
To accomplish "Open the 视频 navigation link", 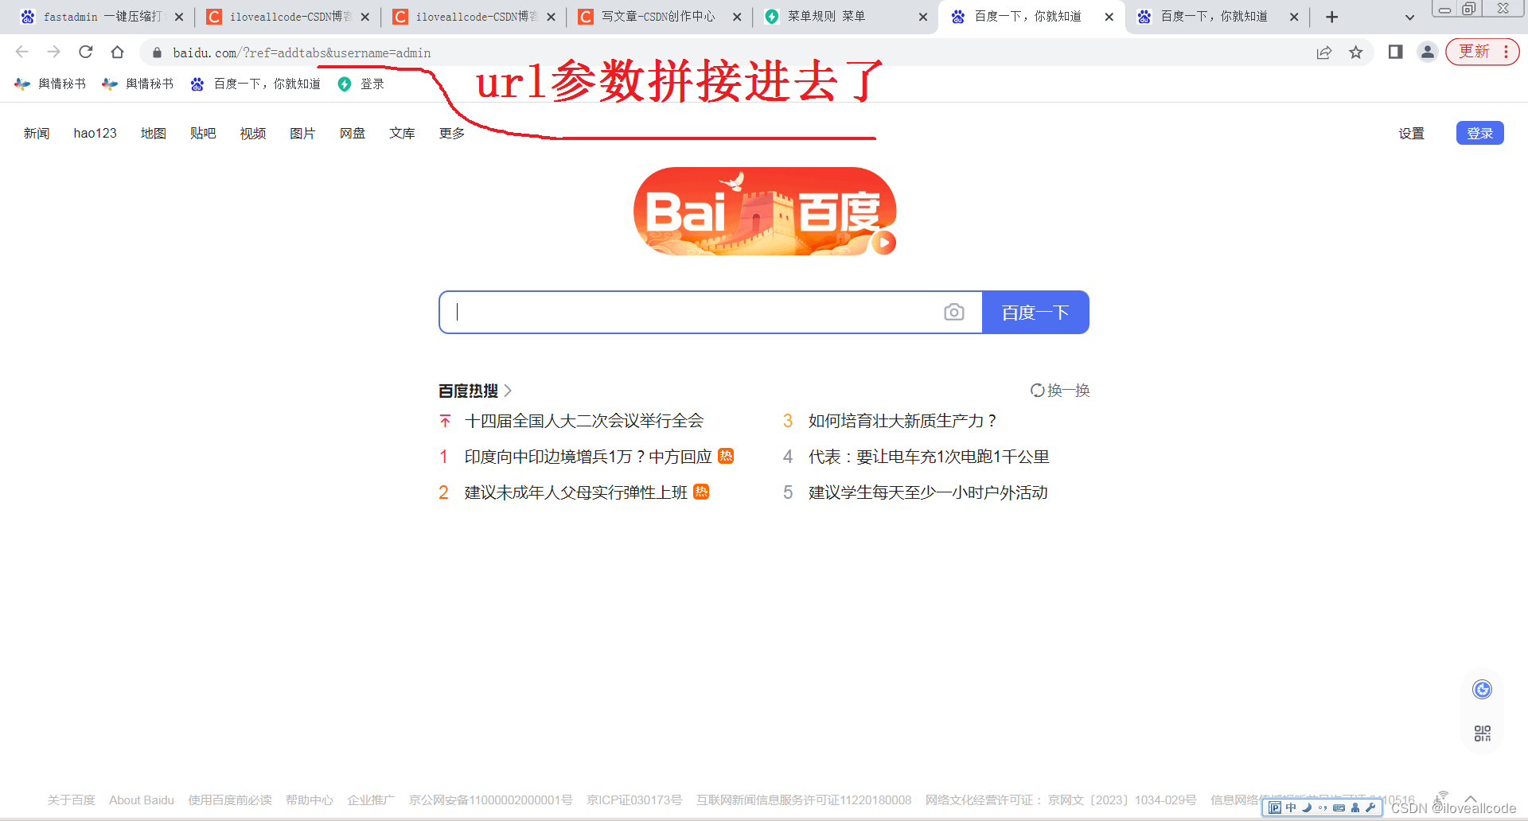I will (x=253, y=133).
